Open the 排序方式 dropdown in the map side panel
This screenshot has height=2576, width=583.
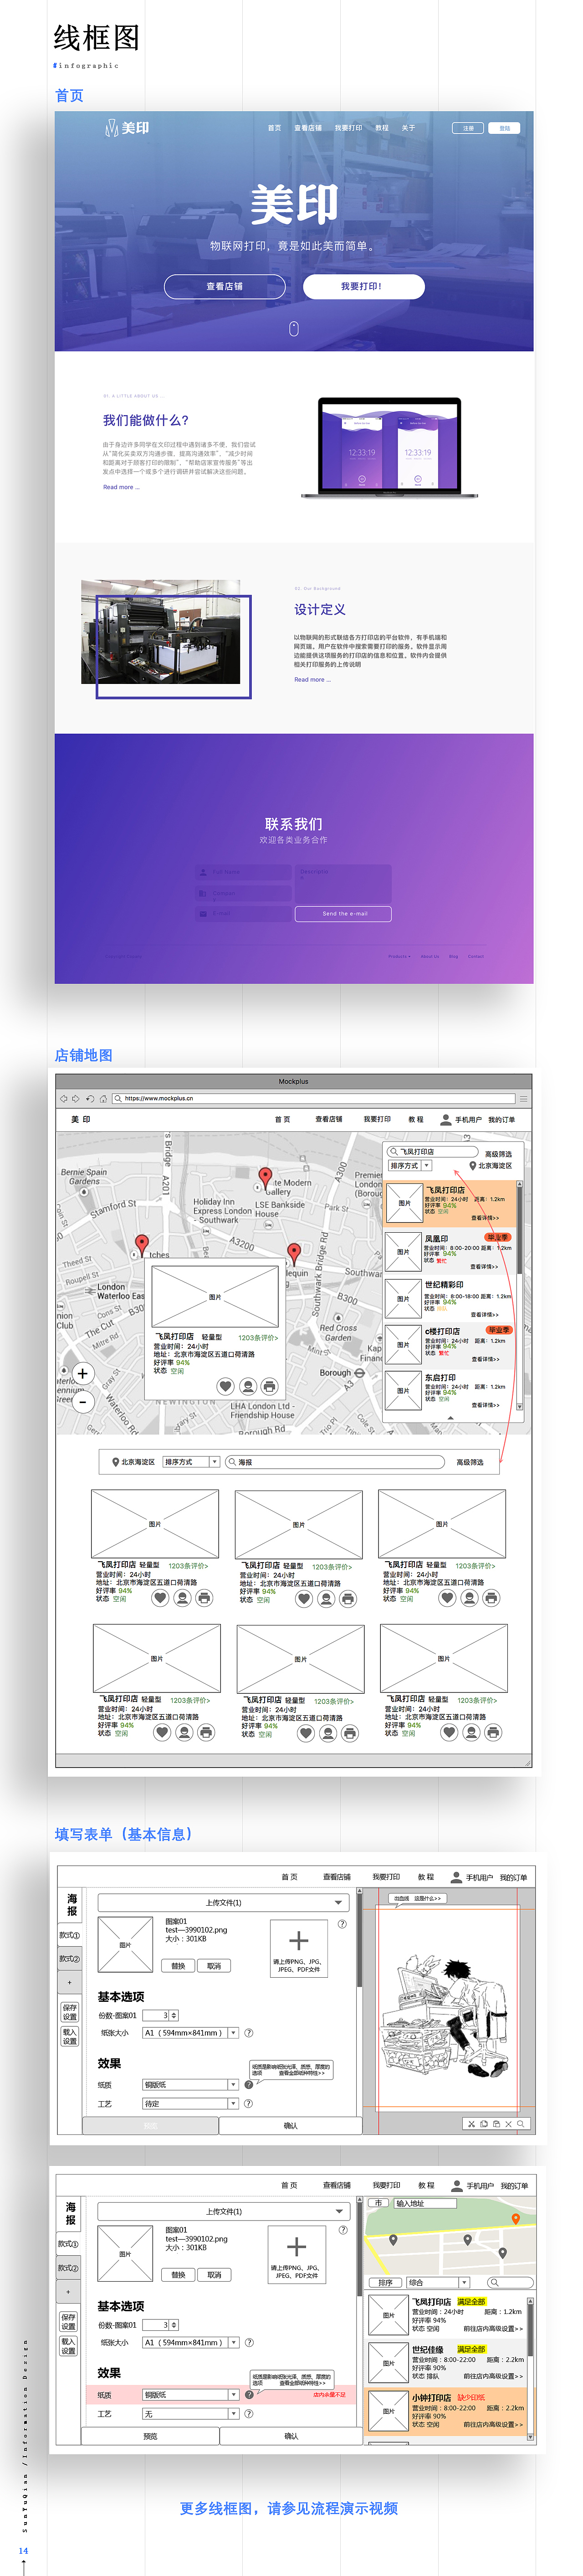tap(409, 1166)
